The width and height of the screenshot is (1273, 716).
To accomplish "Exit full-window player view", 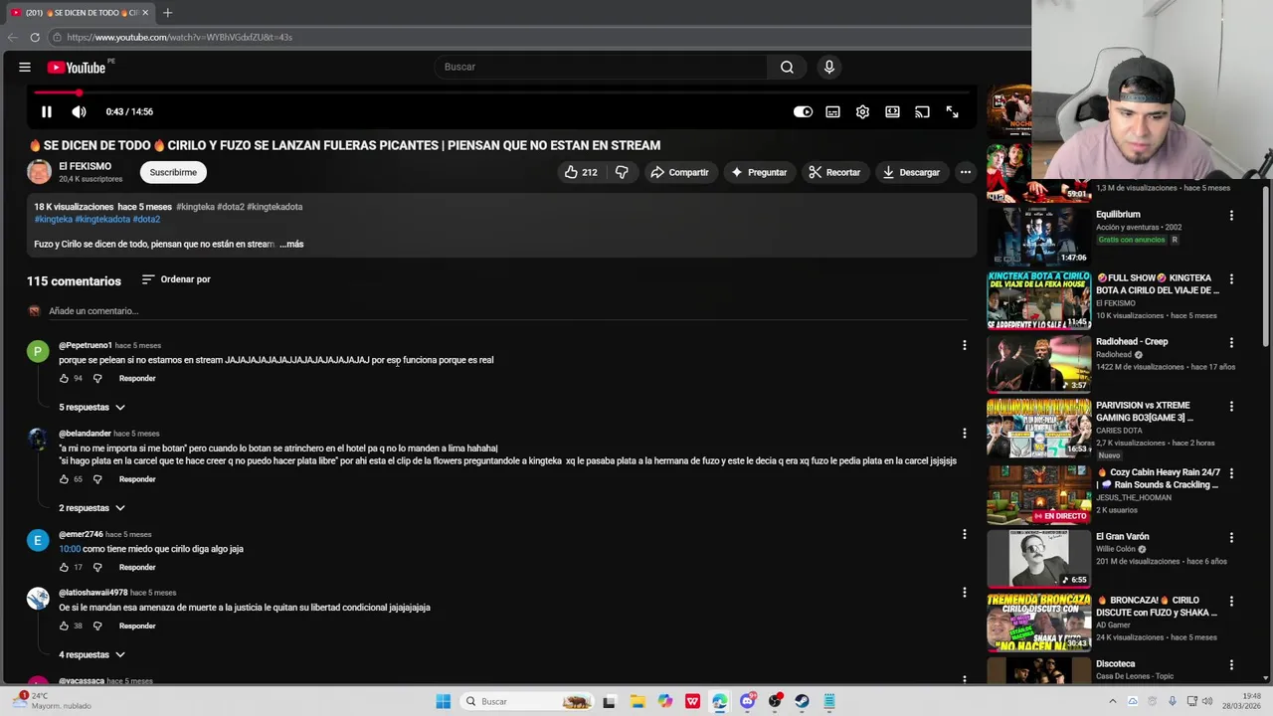I will (x=952, y=111).
